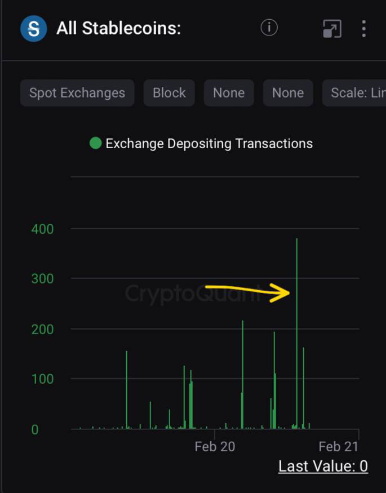Image resolution: width=386 pixels, height=493 pixels.
Task: Toggle the Exchange Depositing Transactions legend
Action: tap(208, 143)
